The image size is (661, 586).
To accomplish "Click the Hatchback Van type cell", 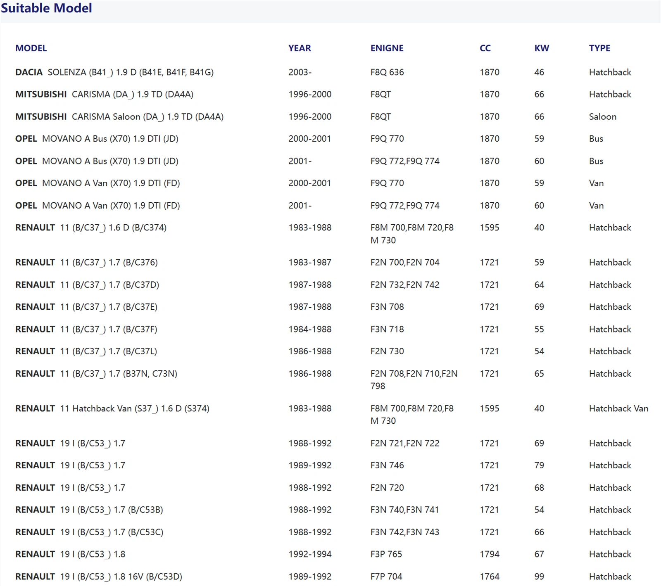I will pos(618,408).
